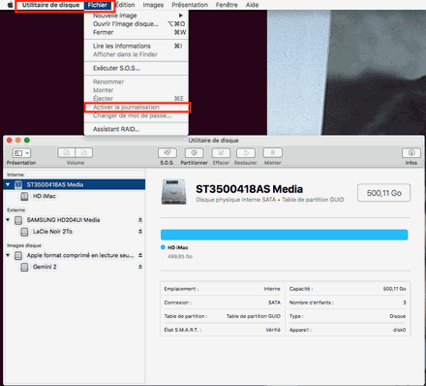Click the Présentation sidebar view button

pyautogui.click(x=21, y=153)
